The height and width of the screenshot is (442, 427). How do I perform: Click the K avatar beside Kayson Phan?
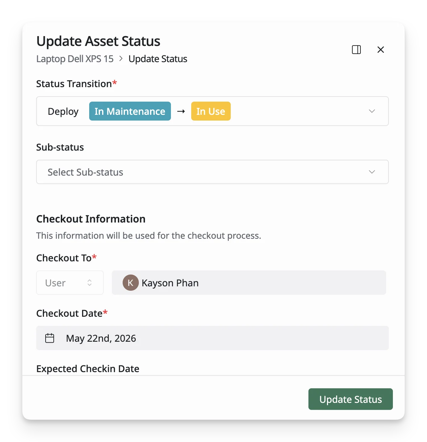coord(130,283)
